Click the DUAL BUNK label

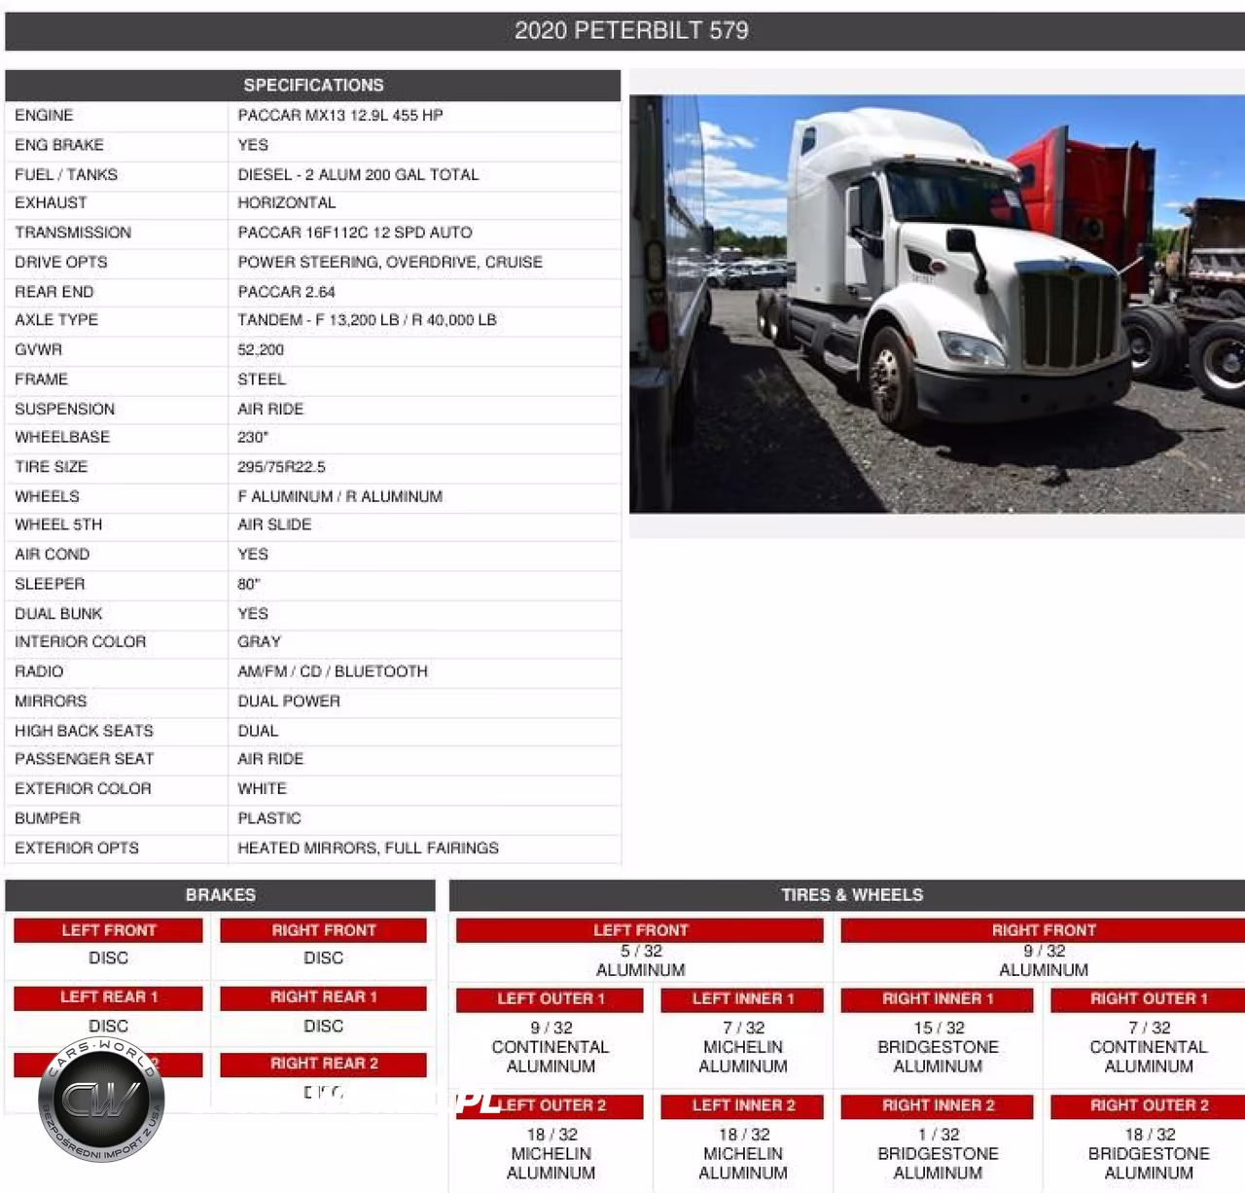click(58, 614)
